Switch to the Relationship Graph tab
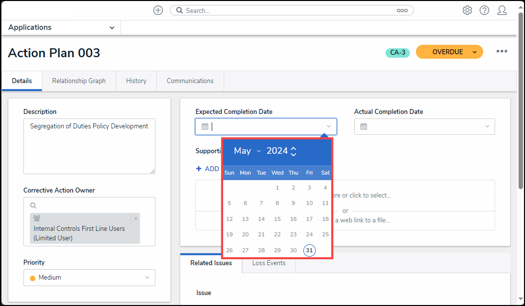This screenshot has height=306, width=525. pos(79,81)
